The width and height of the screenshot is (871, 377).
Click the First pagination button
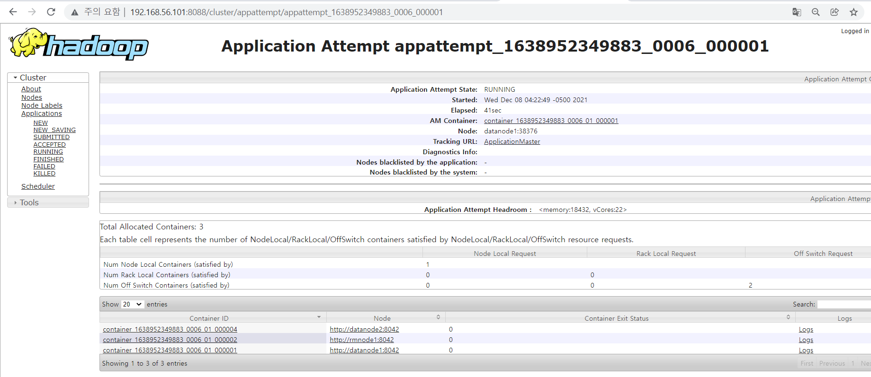(807, 363)
